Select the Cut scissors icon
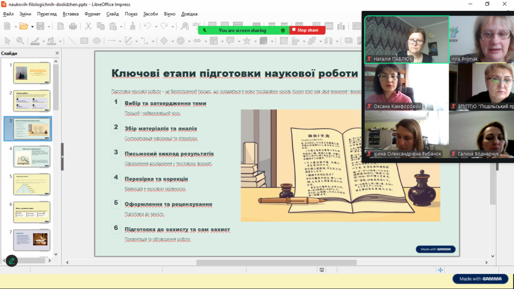This screenshot has height=289, width=514. click(88, 26)
